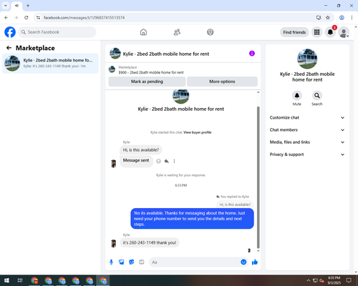
Task: Expand Media, files and links section
Action: tap(307, 142)
